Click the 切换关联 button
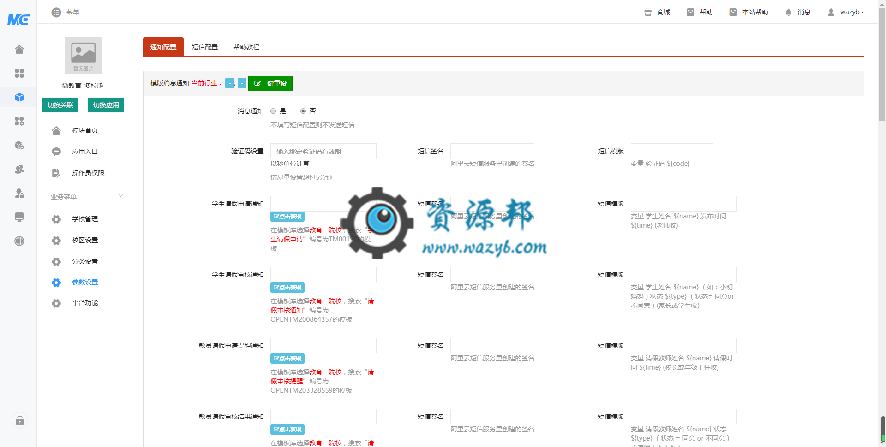The image size is (886, 447). coord(60,105)
